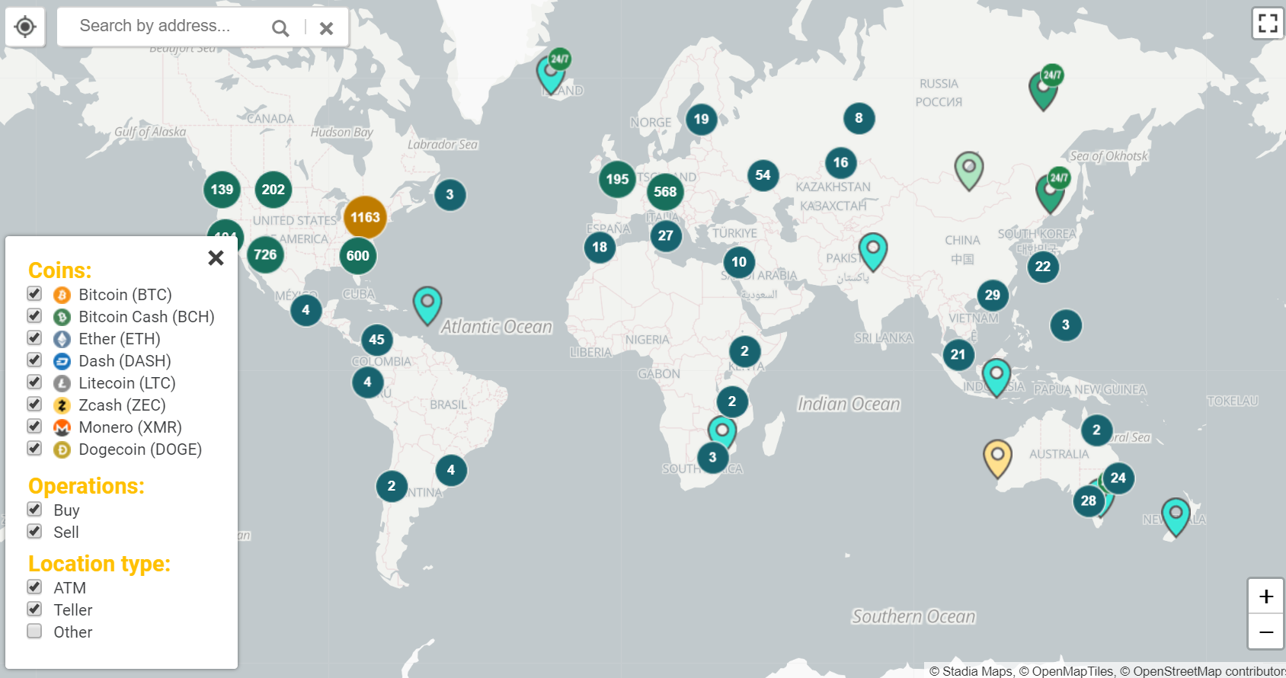This screenshot has height=678, width=1286.
Task: Enable the Other location type
Action: point(34,631)
